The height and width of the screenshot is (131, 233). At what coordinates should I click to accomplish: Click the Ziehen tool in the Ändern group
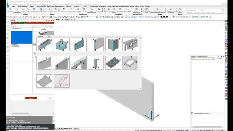point(46,10)
